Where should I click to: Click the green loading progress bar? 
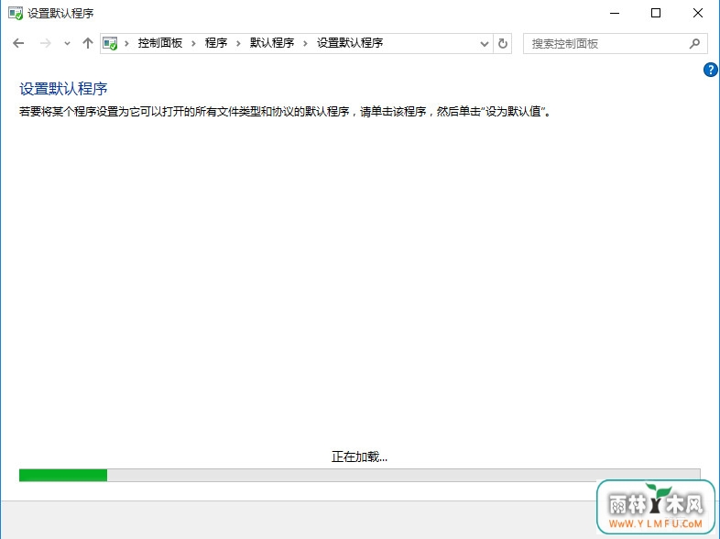(x=359, y=475)
